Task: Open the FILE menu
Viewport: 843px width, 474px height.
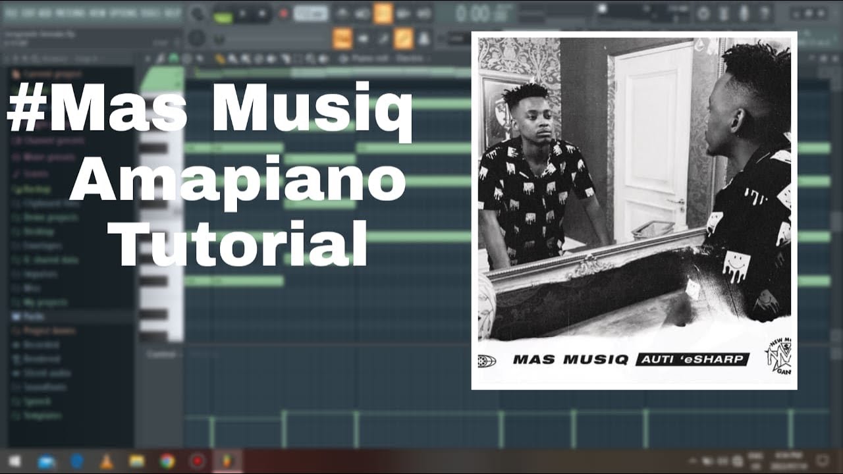Action: pyautogui.click(x=11, y=13)
